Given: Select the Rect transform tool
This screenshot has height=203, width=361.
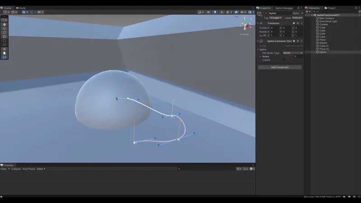Looking at the screenshot, I should point(5,41).
